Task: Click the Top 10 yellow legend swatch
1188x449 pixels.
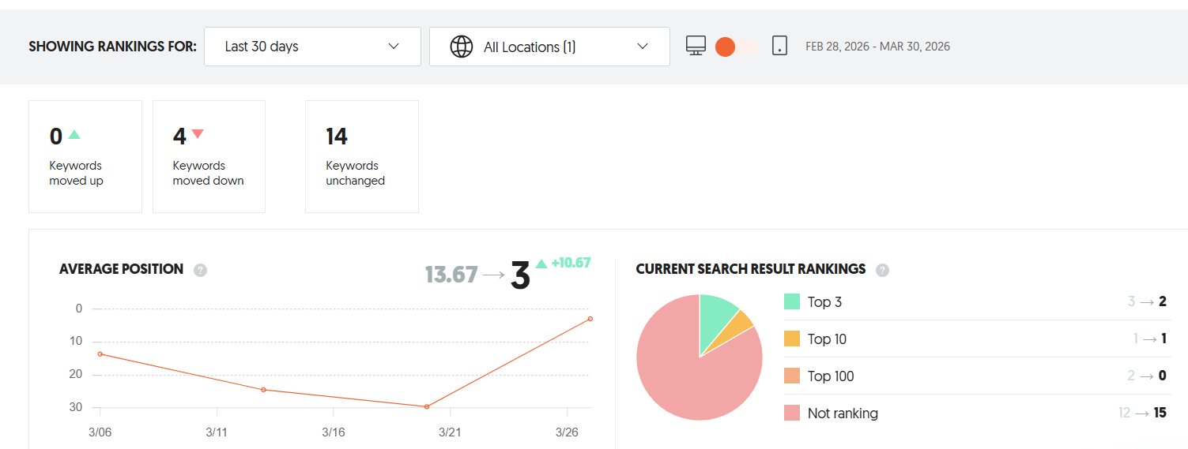Action: tap(792, 339)
